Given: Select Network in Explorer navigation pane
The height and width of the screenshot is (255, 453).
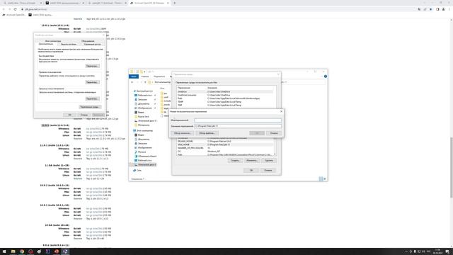Looking at the screenshot, I should point(137,170).
